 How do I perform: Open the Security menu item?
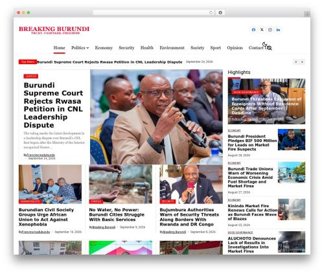(x=126, y=48)
